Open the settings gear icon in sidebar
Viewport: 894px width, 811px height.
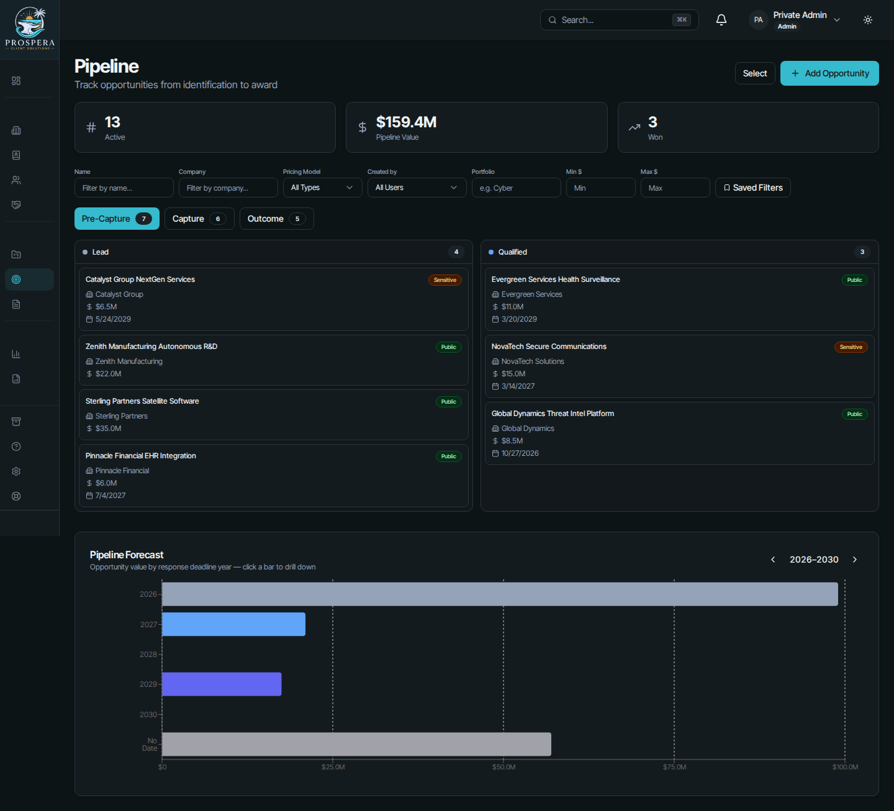[x=16, y=471]
